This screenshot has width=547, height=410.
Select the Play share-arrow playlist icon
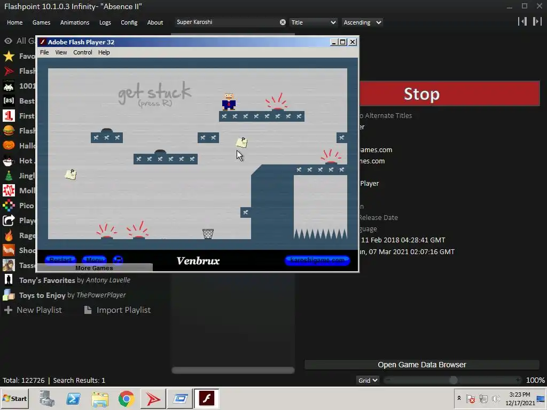tap(9, 220)
